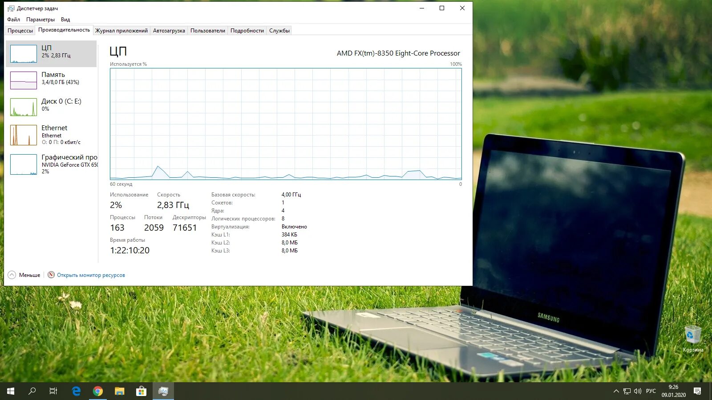Open Google Chrome from taskbar
The height and width of the screenshot is (400, 712).
coord(98,391)
